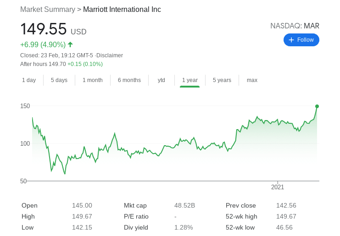Switch to ytd view
The width and height of the screenshot is (340, 236).
coord(162,80)
